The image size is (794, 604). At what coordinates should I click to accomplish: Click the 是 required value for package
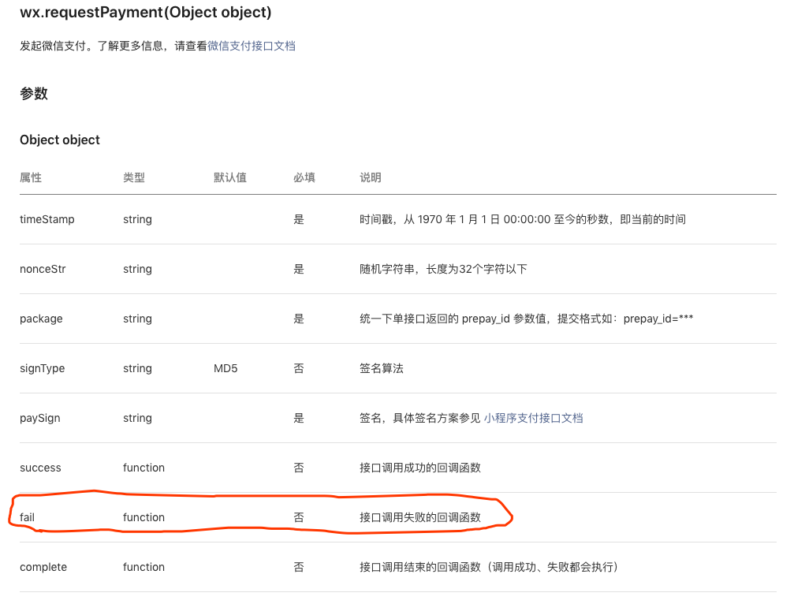[299, 319]
